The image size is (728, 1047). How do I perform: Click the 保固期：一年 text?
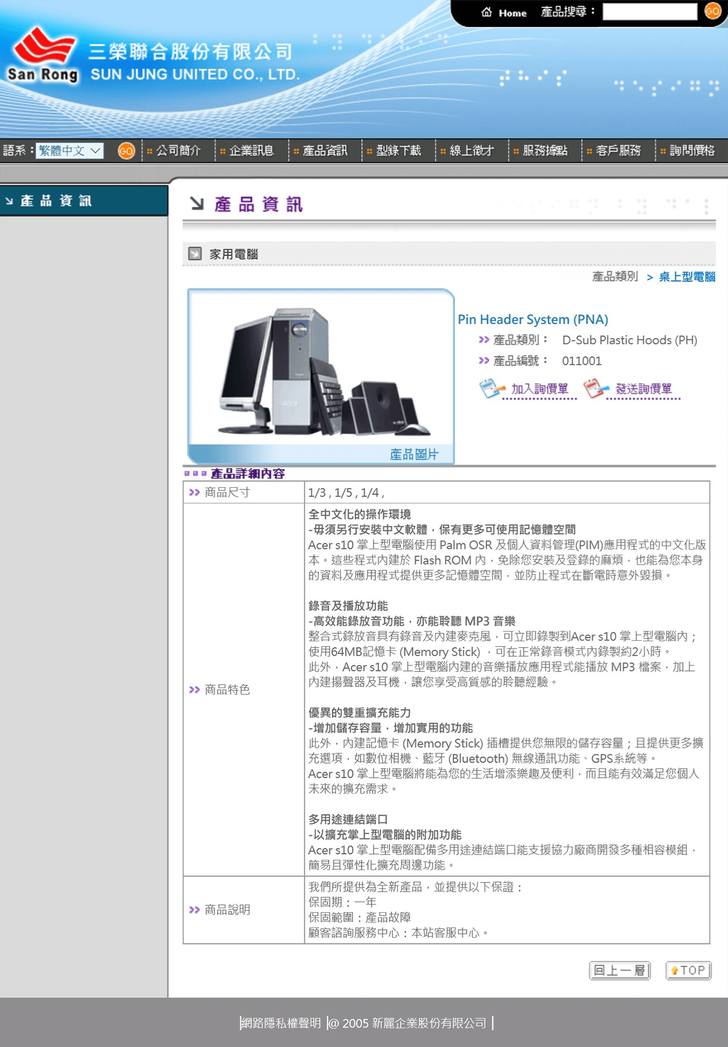pyautogui.click(x=342, y=902)
